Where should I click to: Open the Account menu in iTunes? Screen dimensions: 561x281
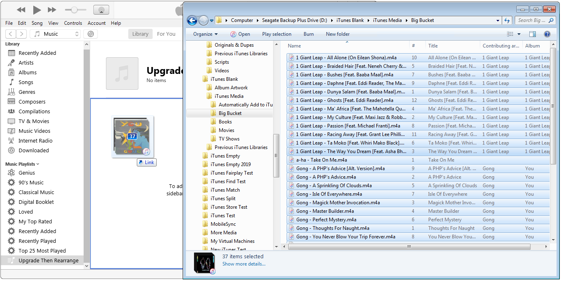point(97,23)
